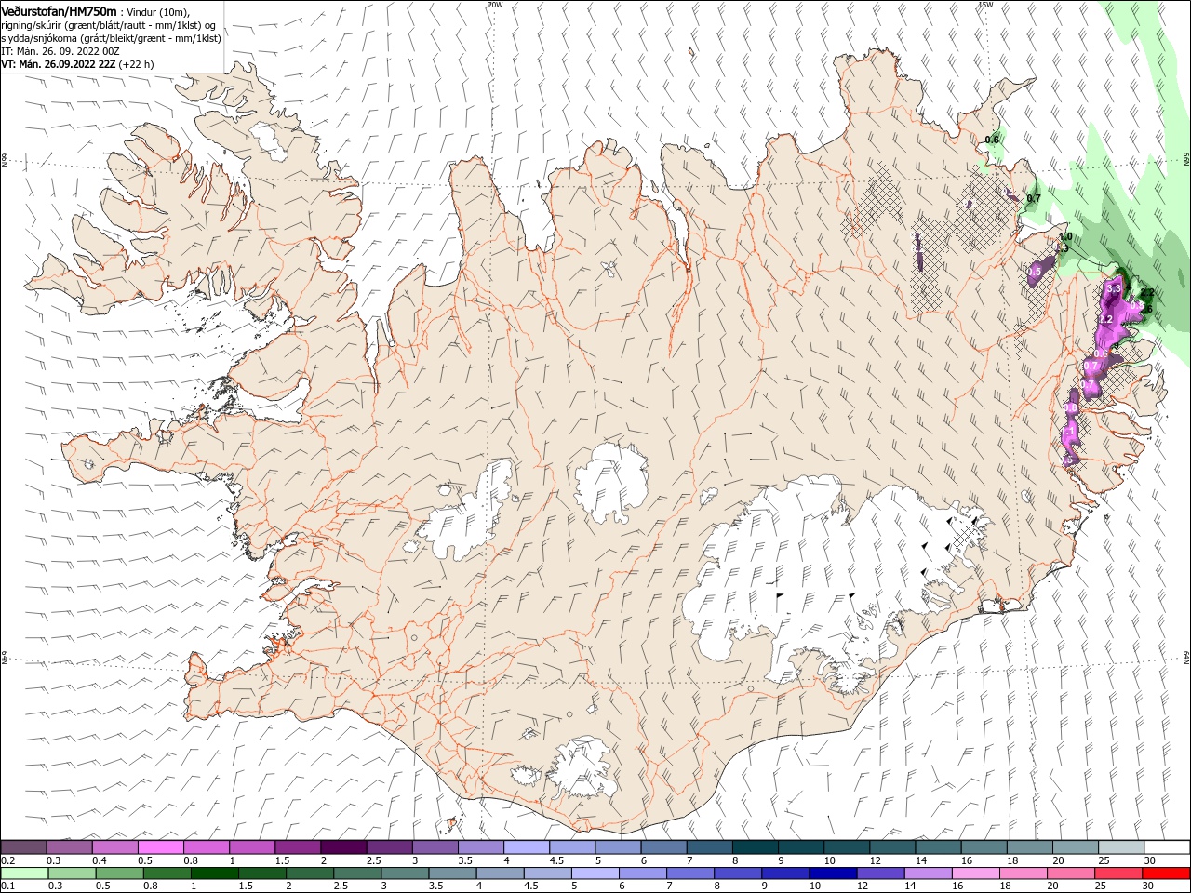Pick the deep blue rain swatch between 10 and 12
1191x893 pixels.
click(833, 873)
